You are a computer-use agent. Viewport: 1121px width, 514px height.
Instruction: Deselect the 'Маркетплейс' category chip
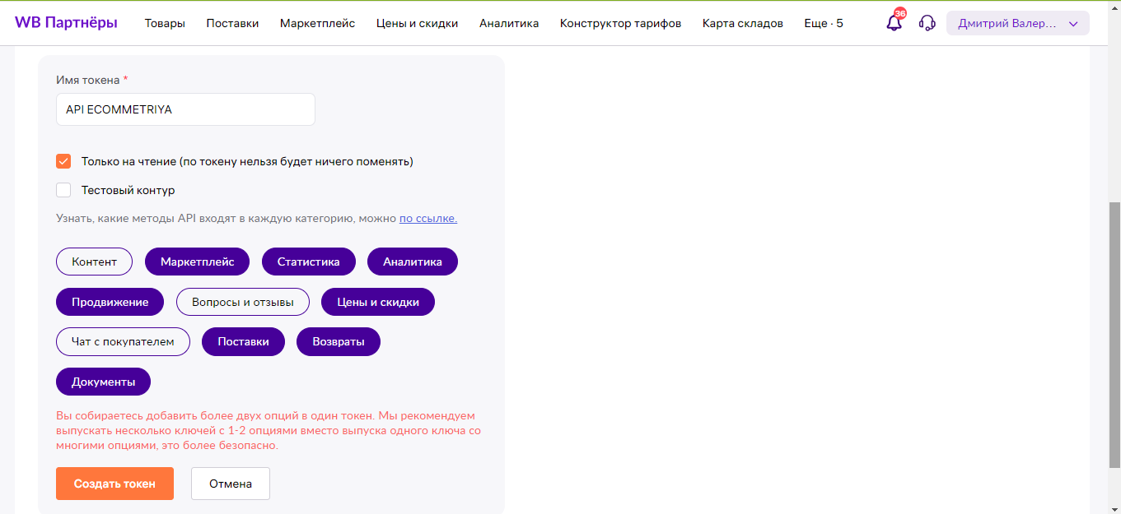coord(197,262)
